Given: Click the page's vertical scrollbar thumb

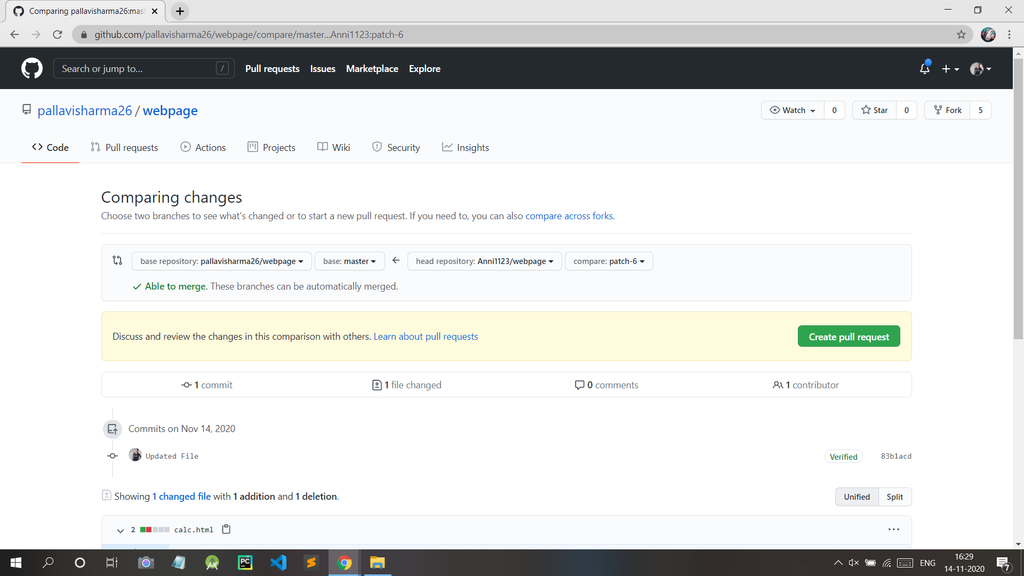Looking at the screenshot, I should [x=1018, y=197].
